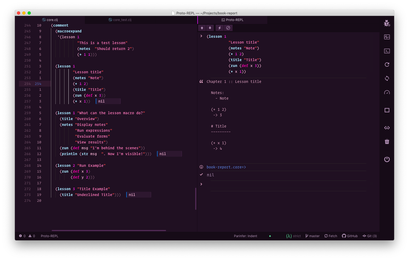Viewport: 409px width, 260px height.
Task: Click the quote icon beside Chapter 1 output
Action: pyautogui.click(x=201, y=82)
